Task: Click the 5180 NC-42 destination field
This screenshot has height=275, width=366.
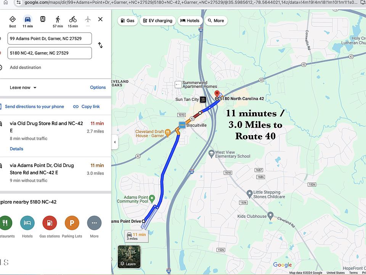Action: click(50, 53)
